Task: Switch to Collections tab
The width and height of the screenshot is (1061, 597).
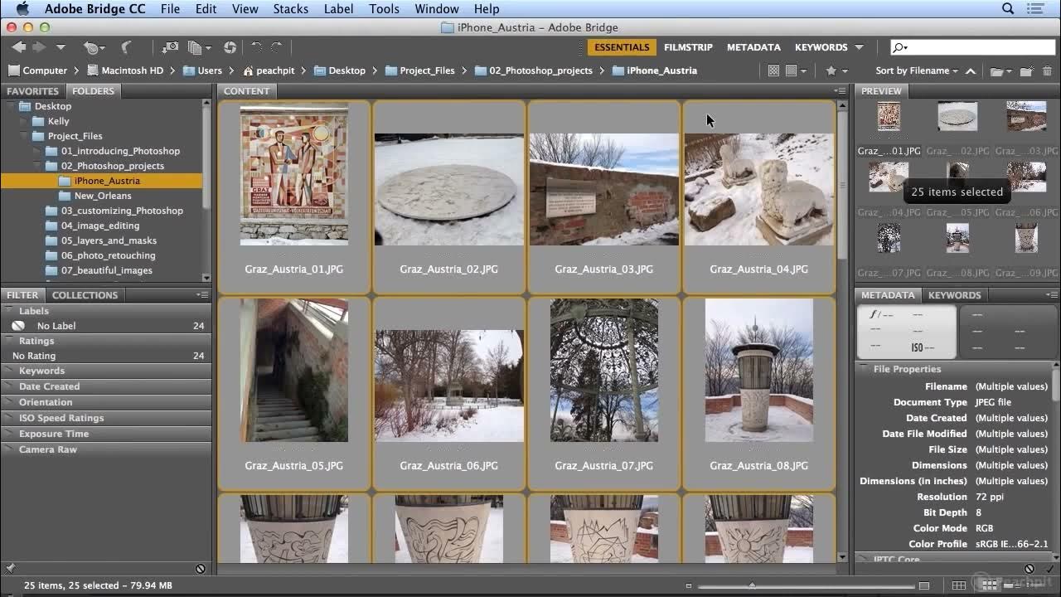Action: click(85, 295)
